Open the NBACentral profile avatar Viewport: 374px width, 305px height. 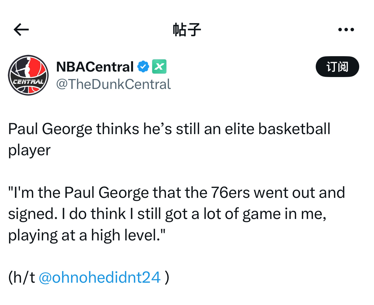28,75
